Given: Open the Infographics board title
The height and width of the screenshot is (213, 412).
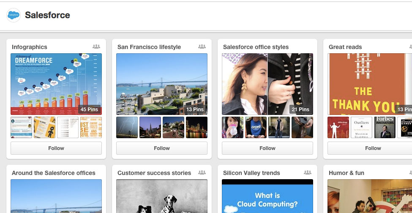Looking at the screenshot, I should coord(30,47).
